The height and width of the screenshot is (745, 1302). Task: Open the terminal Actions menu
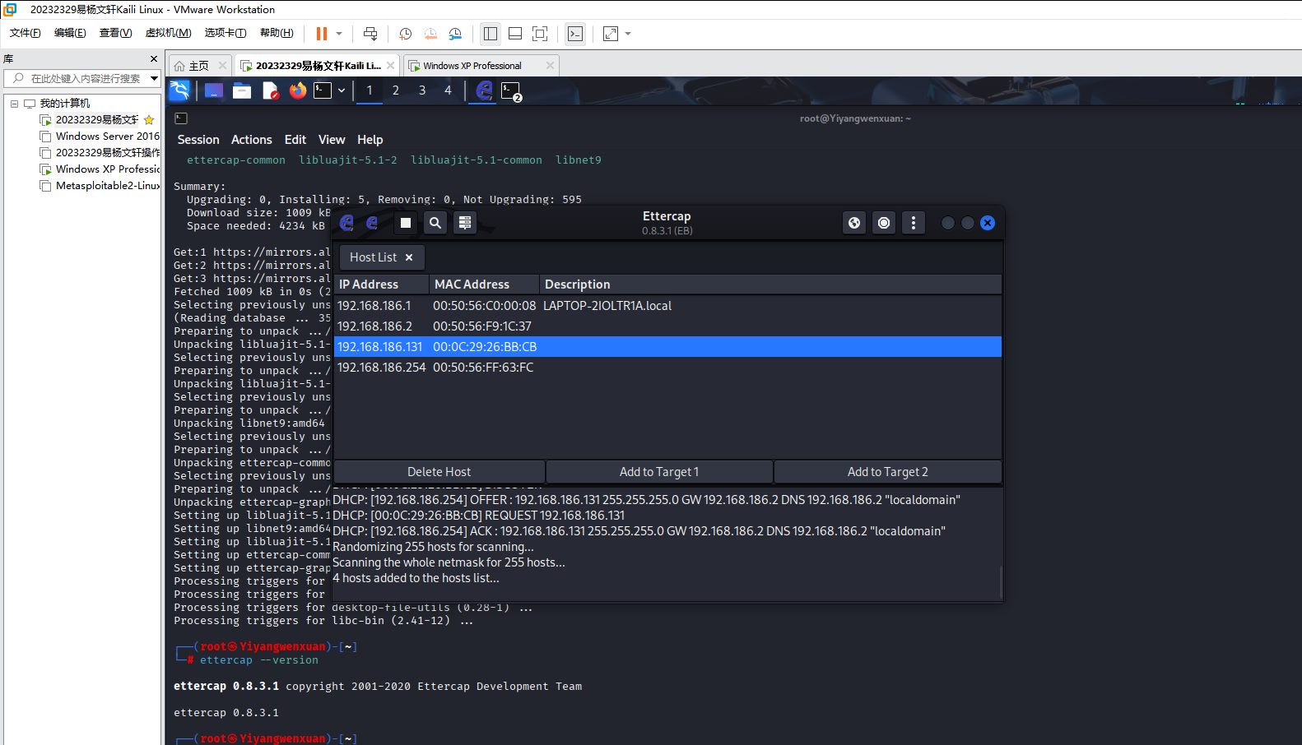tap(252, 140)
